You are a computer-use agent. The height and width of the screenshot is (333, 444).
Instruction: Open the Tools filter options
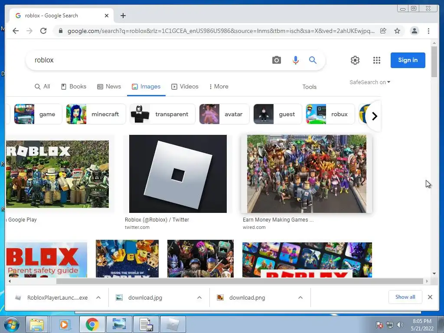click(309, 87)
